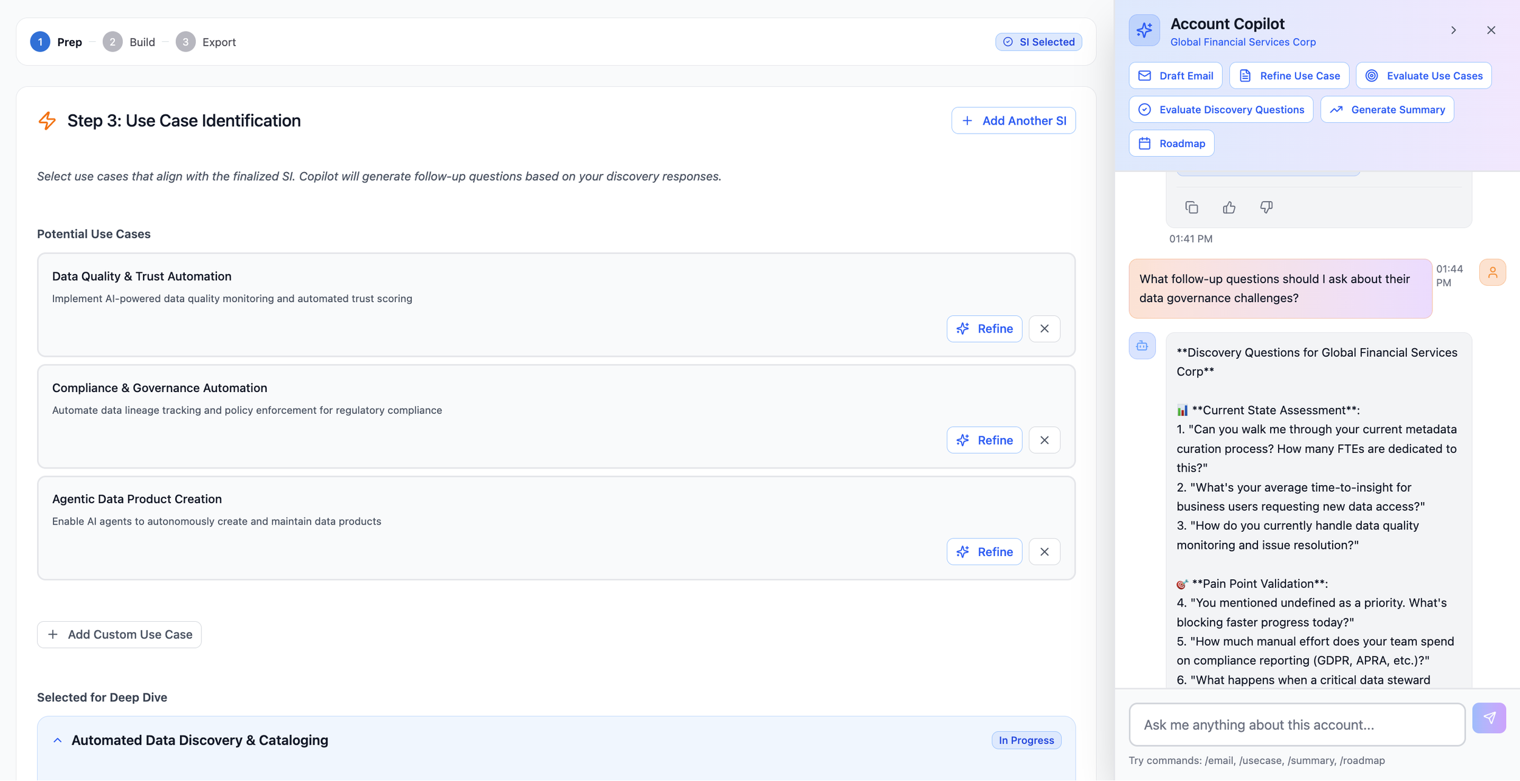Dismiss Agentic Data Product Creation card

tap(1044, 552)
